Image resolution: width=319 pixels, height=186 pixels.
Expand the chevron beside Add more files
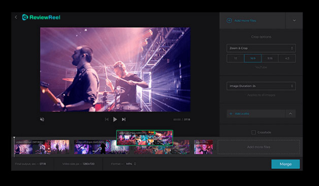[x=294, y=20]
